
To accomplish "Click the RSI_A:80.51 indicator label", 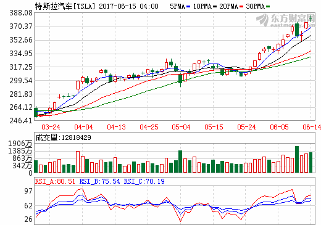I will [x=55, y=181].
